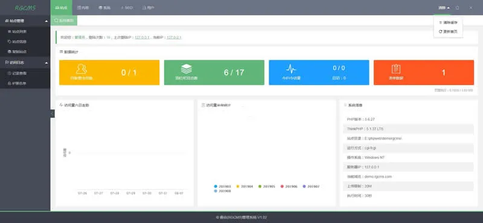483x223 pixels.
Task: Click the server IP 127.0.0.1 row
Action: [x=408, y=167]
